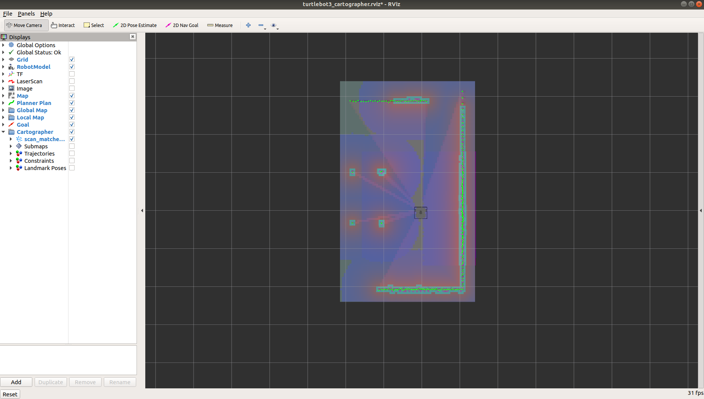Pick the Measure tool

[x=220, y=25]
